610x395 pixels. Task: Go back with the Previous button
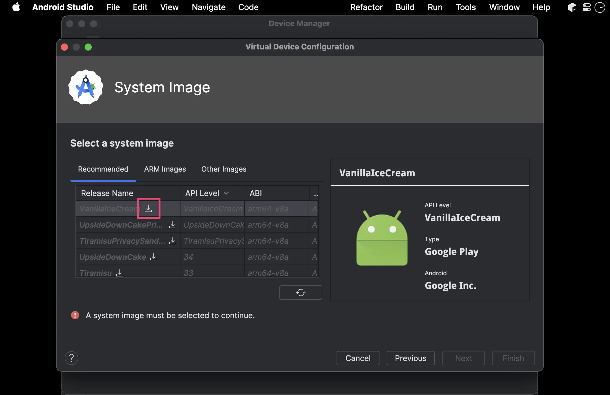[411, 358]
